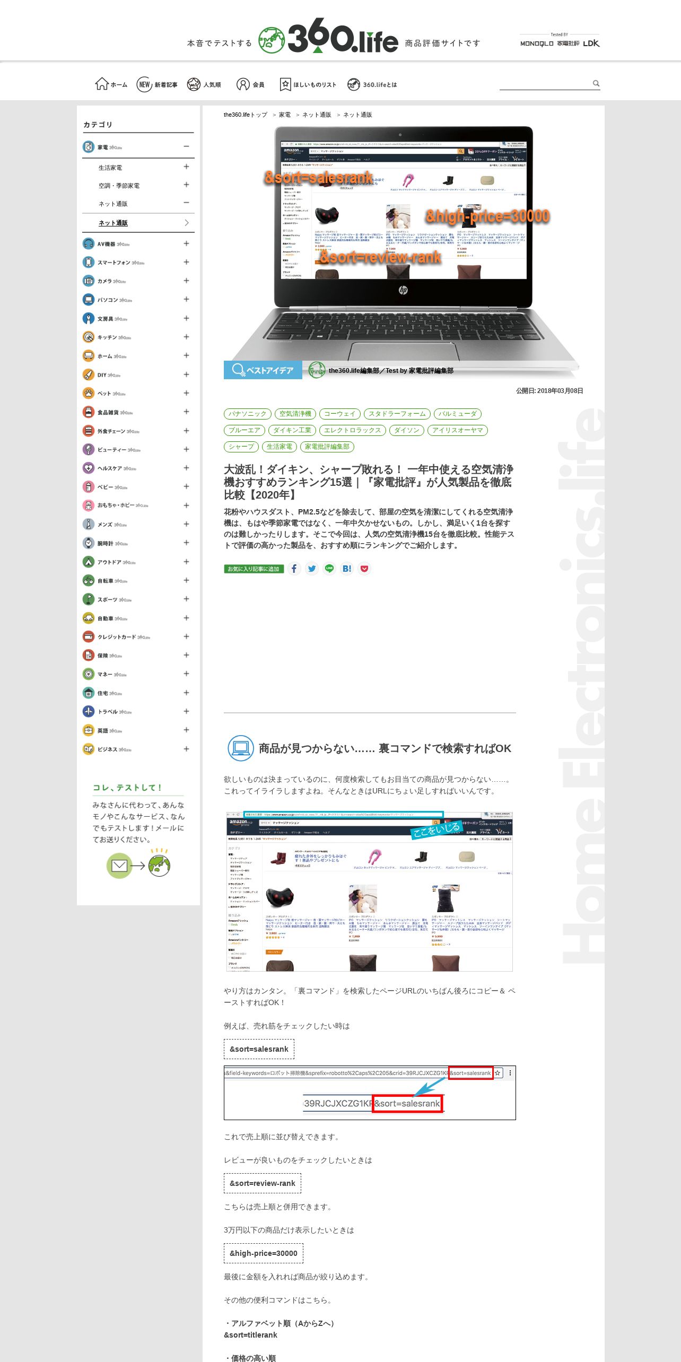The height and width of the screenshot is (1362, 681).
Task: Share article on Facebook
Action: (x=294, y=569)
